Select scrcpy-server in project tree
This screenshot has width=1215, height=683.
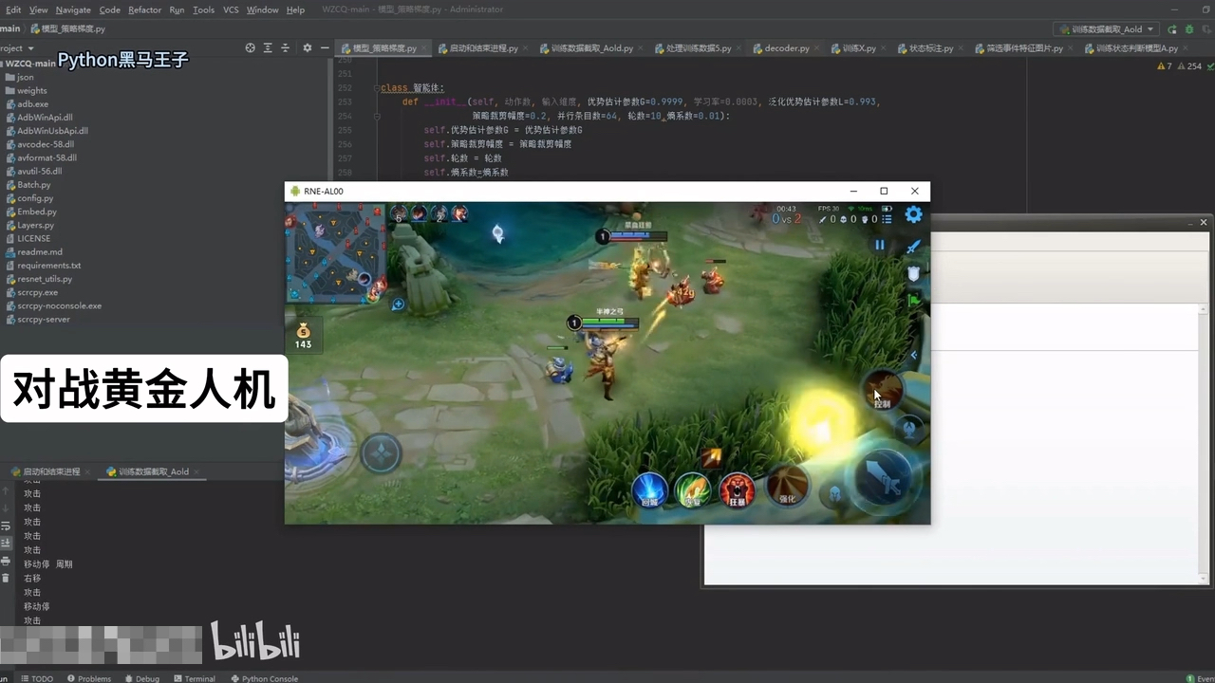(x=43, y=319)
